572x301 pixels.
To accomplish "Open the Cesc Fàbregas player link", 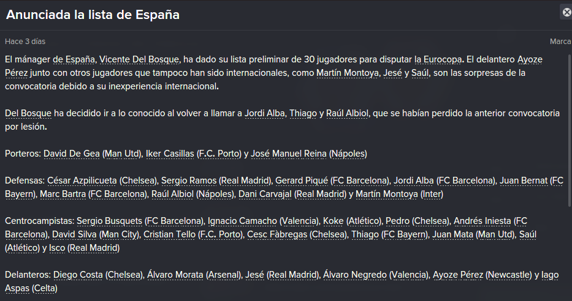I will [x=277, y=234].
